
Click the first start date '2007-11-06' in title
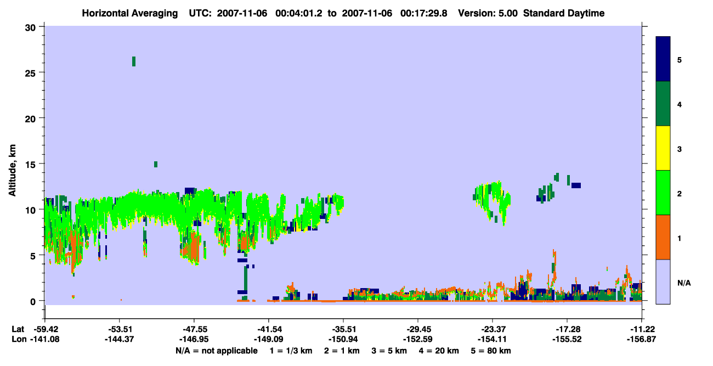(x=243, y=13)
